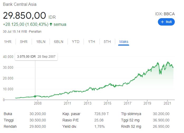Click the 29.850,00 stock price
Image resolution: width=184 pixels, height=133 pixels.
tap(24, 16)
